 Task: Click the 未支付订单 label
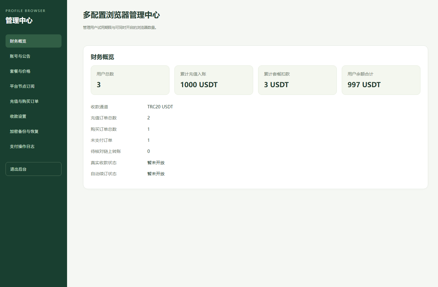pyautogui.click(x=102, y=140)
